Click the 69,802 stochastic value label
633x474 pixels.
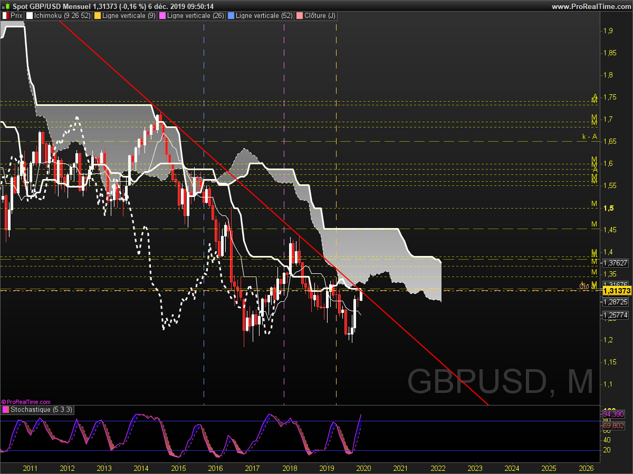pyautogui.click(x=615, y=425)
